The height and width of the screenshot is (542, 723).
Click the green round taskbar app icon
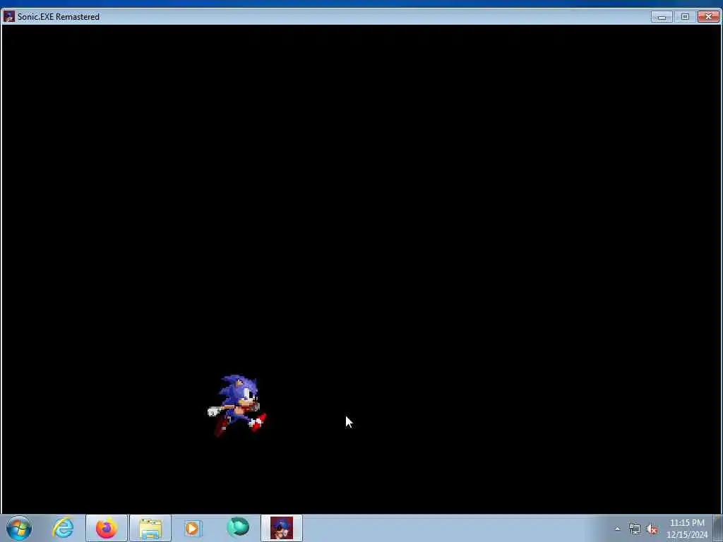tap(238, 527)
